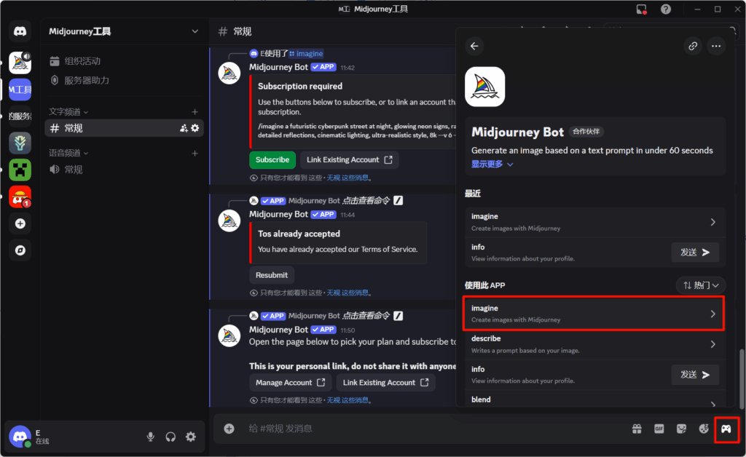
Task: Expand Midjourney工具 server dropdown menu
Action: click(195, 31)
